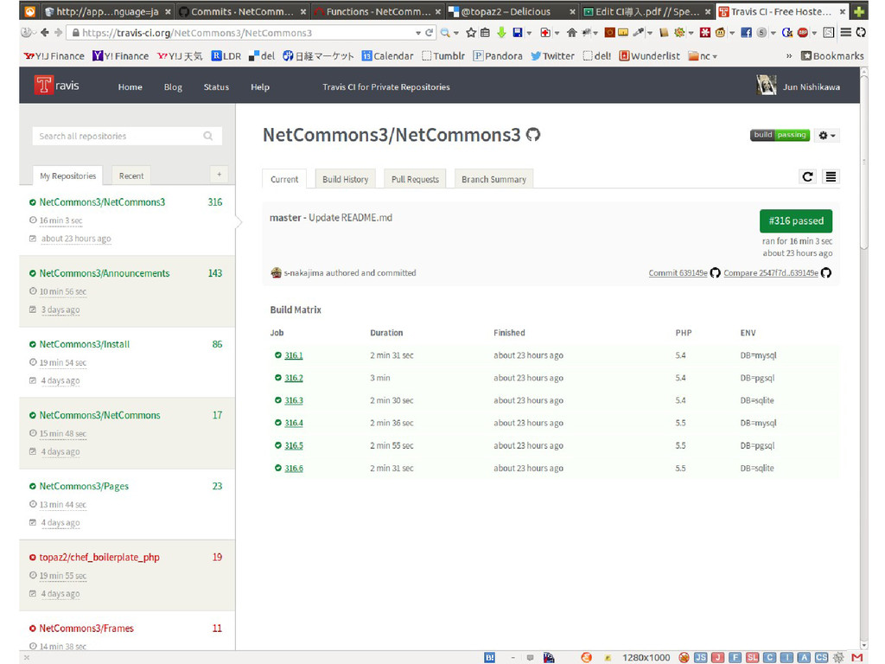Click browser forward arrow
Viewport: 885px width, 664px height.
tap(58, 33)
